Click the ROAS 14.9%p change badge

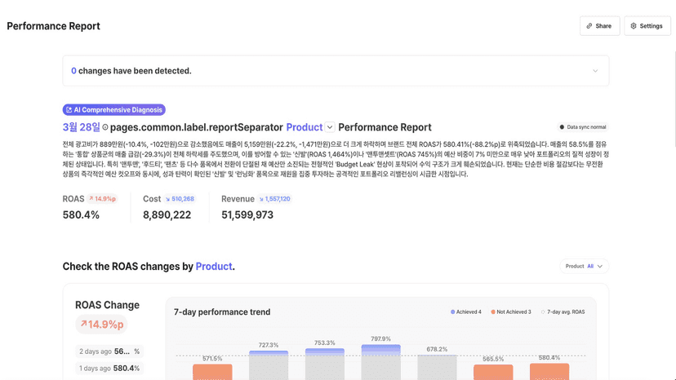pos(102,199)
